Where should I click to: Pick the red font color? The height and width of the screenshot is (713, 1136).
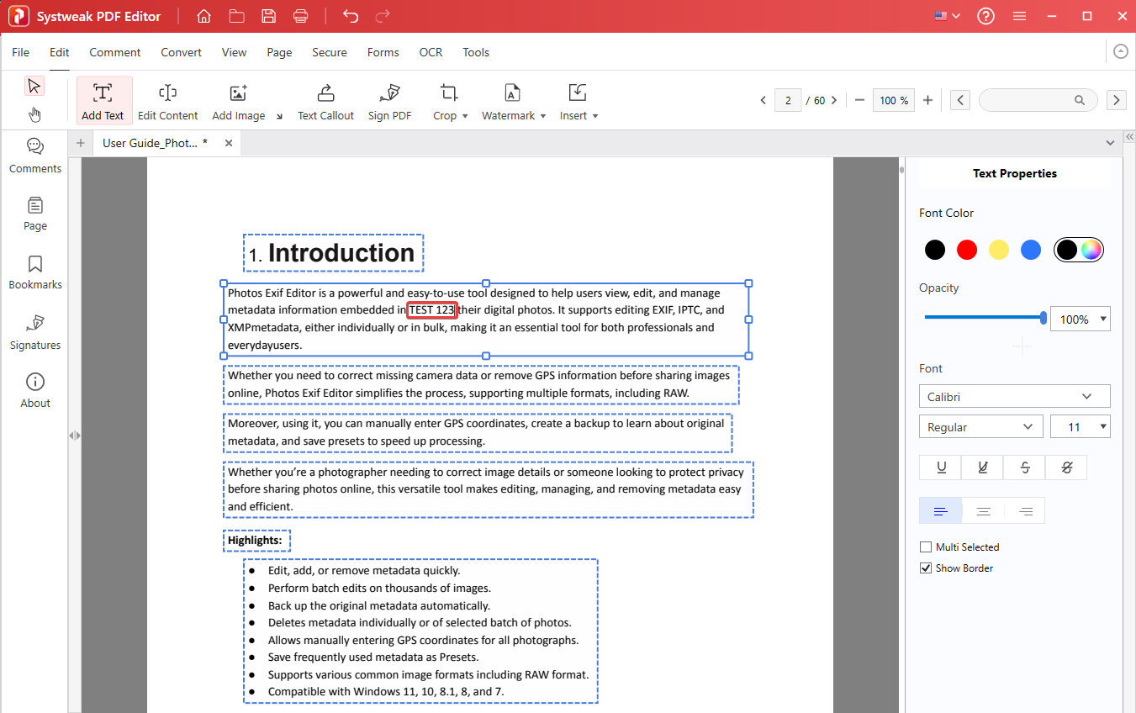pyautogui.click(x=967, y=250)
